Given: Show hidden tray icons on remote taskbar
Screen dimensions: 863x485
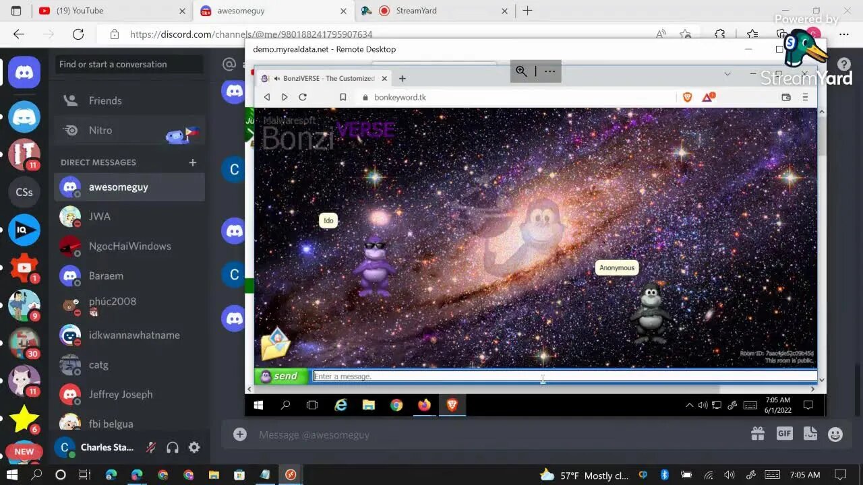Looking at the screenshot, I should pyautogui.click(x=689, y=405).
